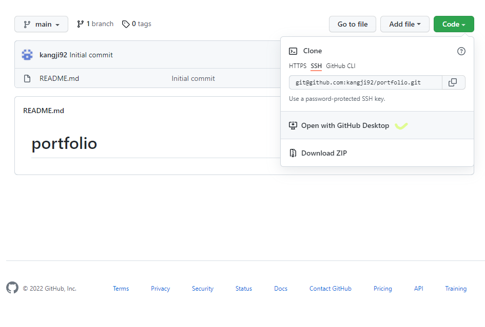Open the Docs footer link
This screenshot has height=327, width=485.
281,289
